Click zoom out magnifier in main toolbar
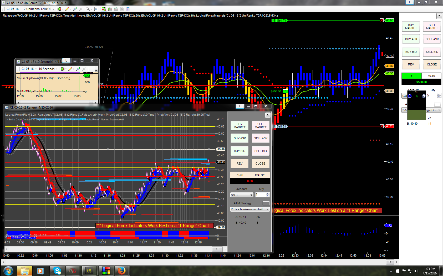Image resolution: width=443 pixels, height=276 pixels. pos(81,9)
